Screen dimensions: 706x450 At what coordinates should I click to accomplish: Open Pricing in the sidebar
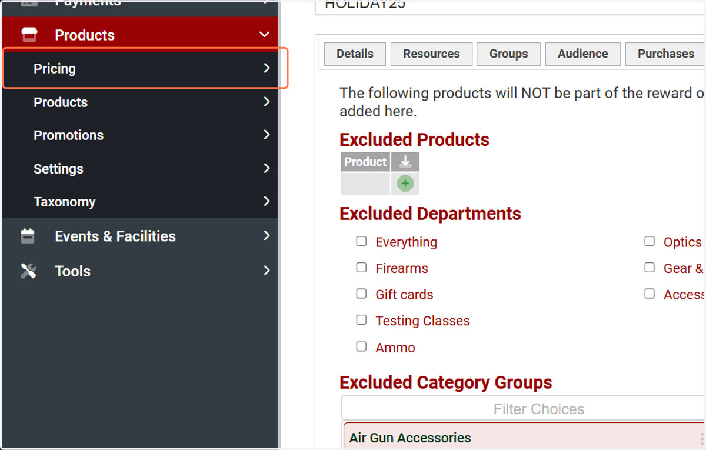(x=140, y=69)
